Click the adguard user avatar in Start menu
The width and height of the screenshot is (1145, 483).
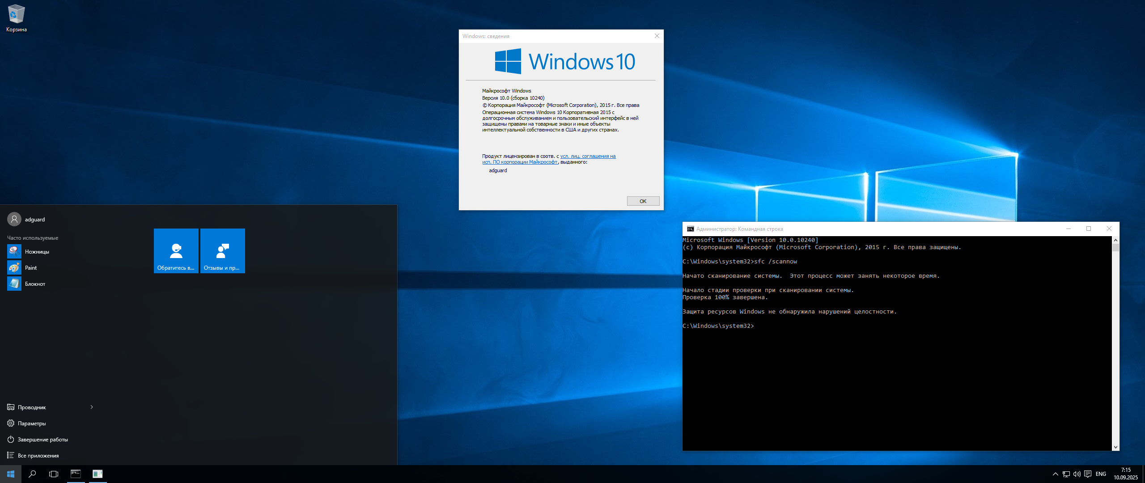[14, 219]
